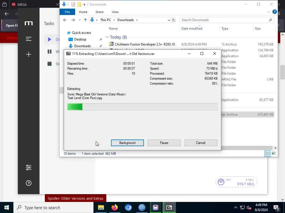
Task: Open the notification center
Action: pos(276,208)
